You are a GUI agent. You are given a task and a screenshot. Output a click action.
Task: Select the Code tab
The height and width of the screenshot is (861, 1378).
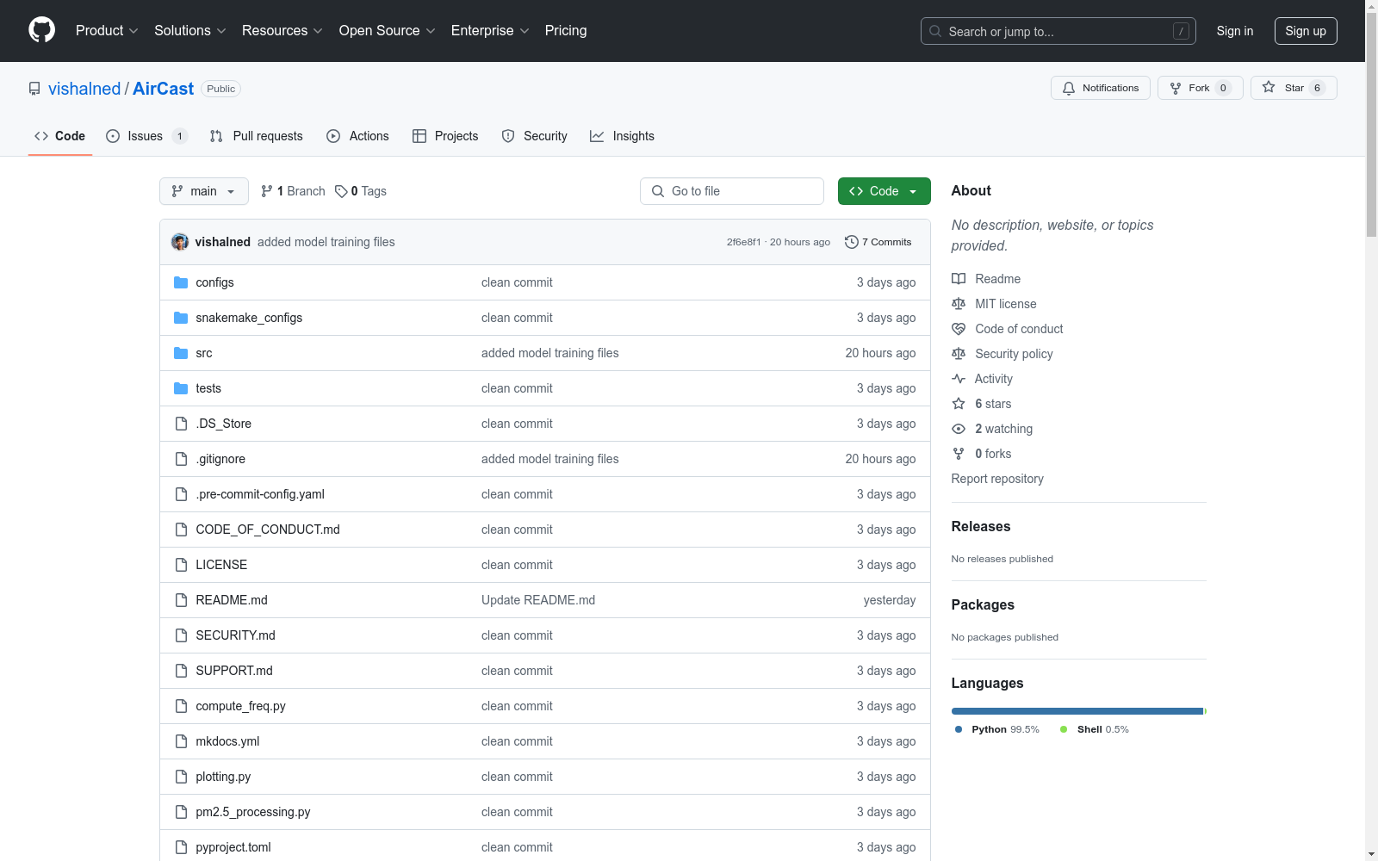pos(60,136)
